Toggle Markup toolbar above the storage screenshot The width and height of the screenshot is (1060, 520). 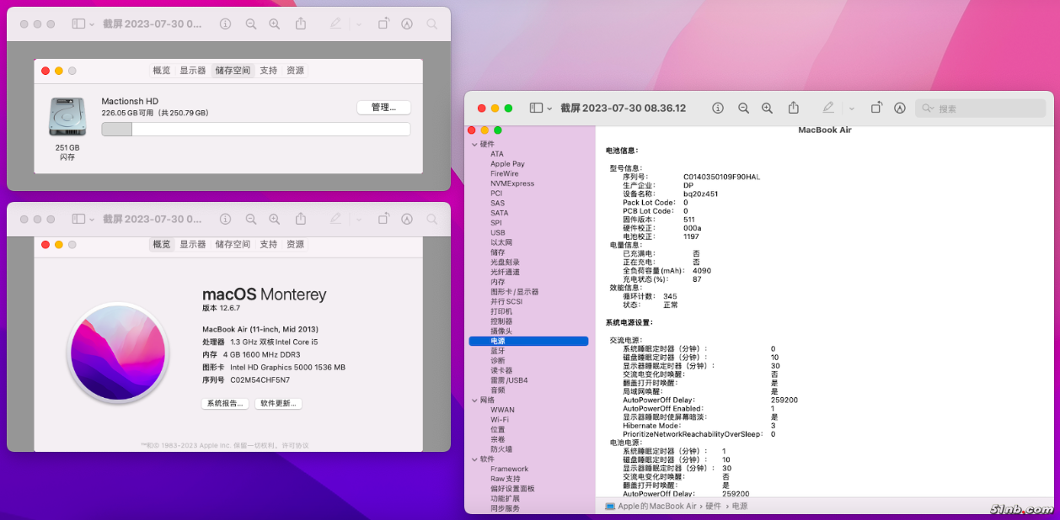pos(407,24)
